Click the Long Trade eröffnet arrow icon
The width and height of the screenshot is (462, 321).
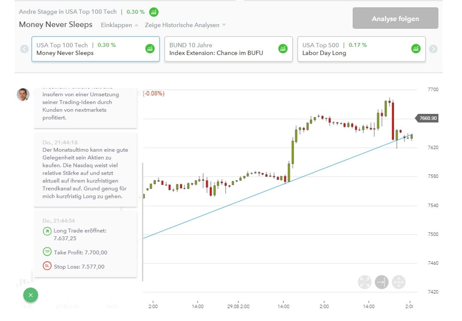47,231
